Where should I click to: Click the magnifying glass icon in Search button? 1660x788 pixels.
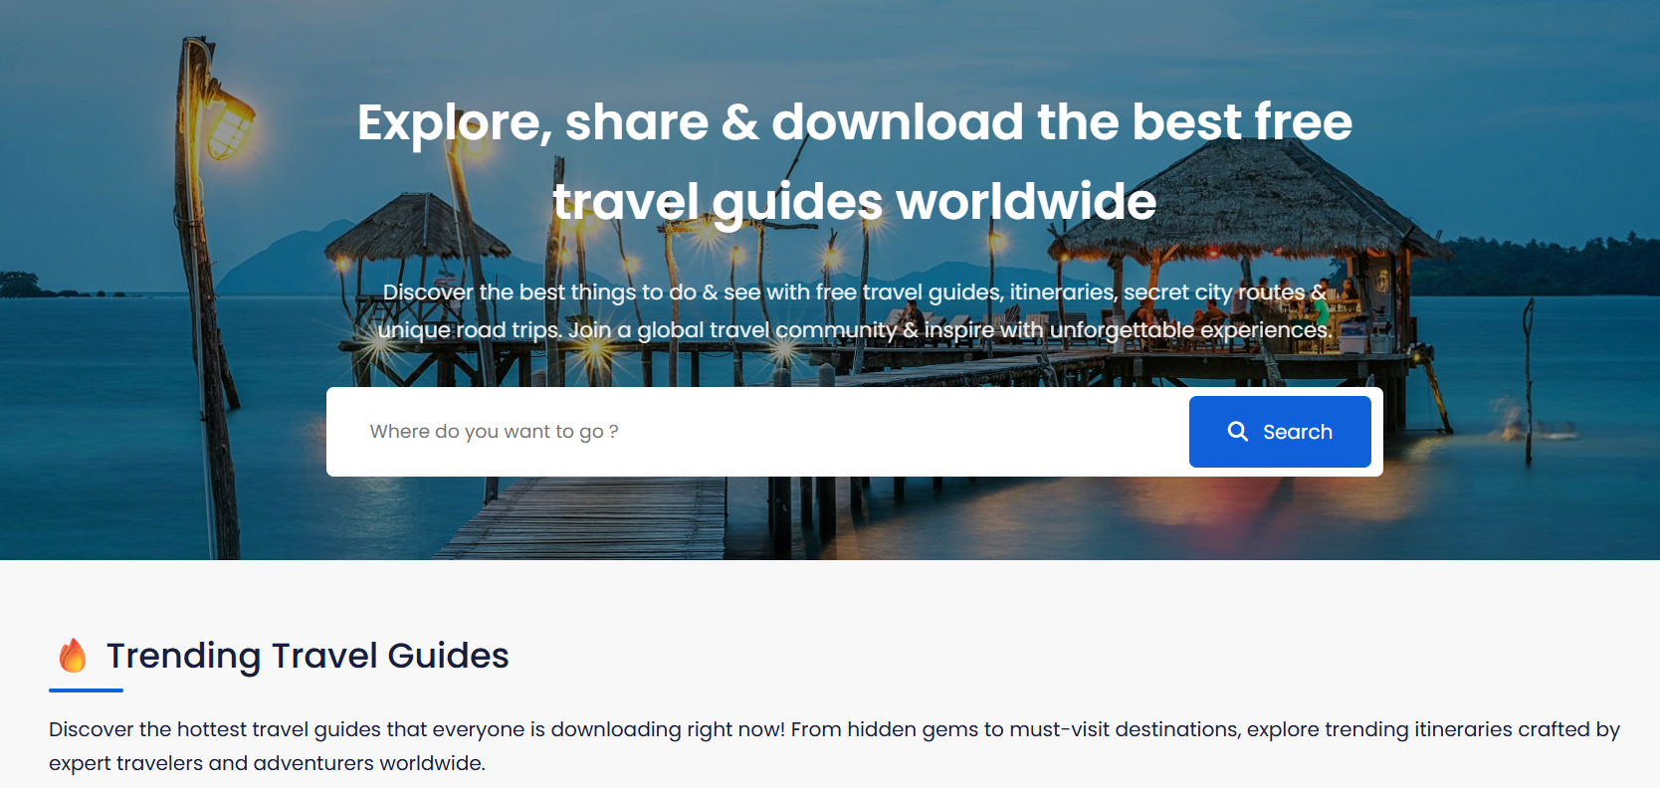1237,431
